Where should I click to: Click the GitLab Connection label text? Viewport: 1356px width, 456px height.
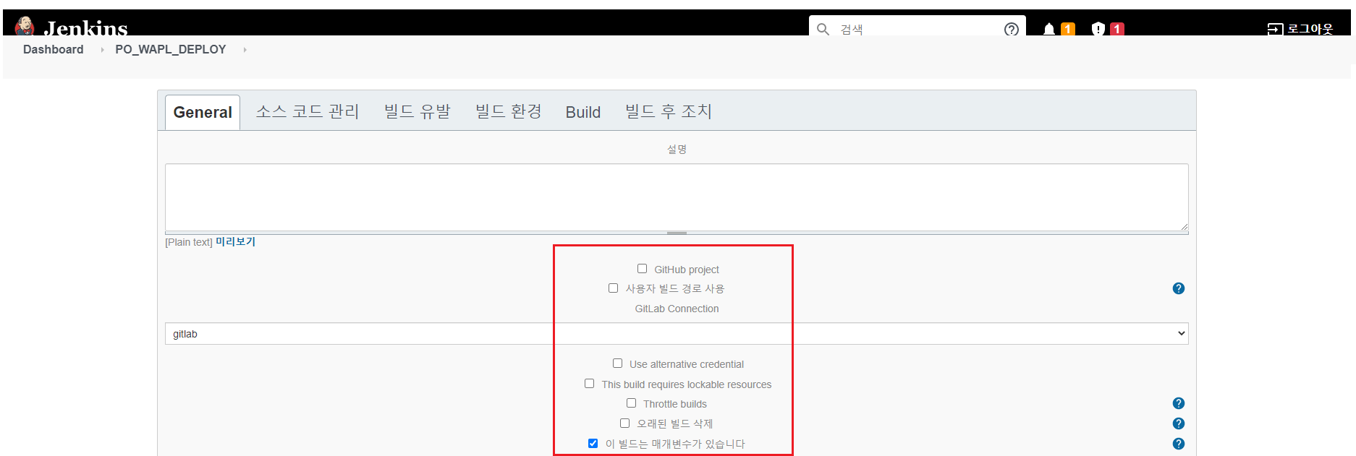point(677,309)
